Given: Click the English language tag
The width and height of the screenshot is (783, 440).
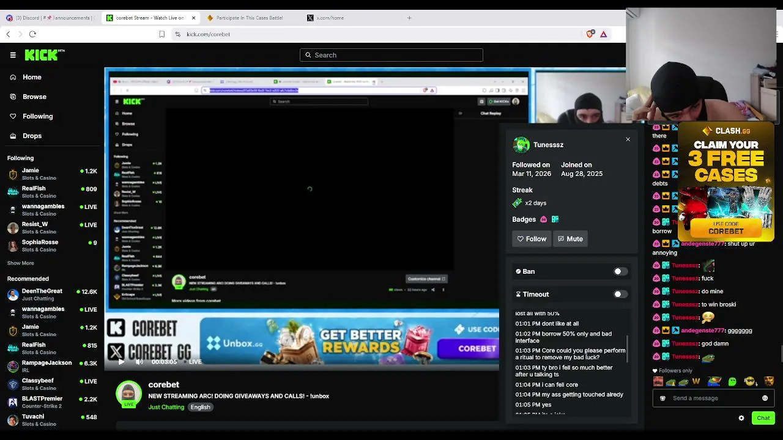Looking at the screenshot, I should coord(200,407).
